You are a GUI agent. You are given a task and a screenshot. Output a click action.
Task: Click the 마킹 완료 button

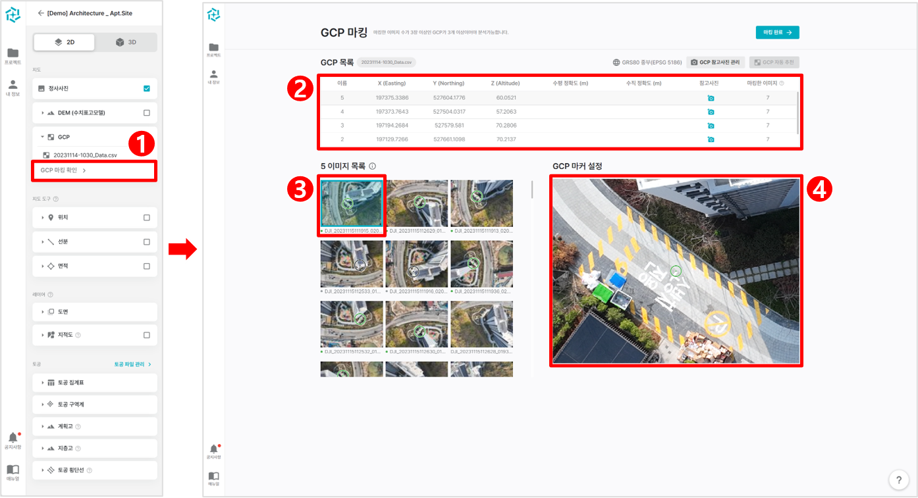click(778, 32)
